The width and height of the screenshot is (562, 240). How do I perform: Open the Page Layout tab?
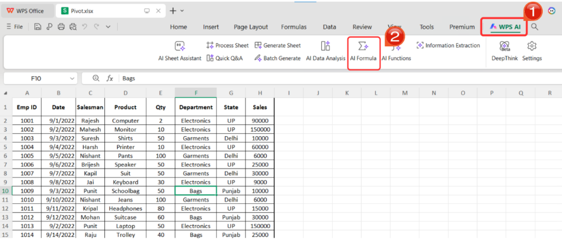[x=251, y=27]
